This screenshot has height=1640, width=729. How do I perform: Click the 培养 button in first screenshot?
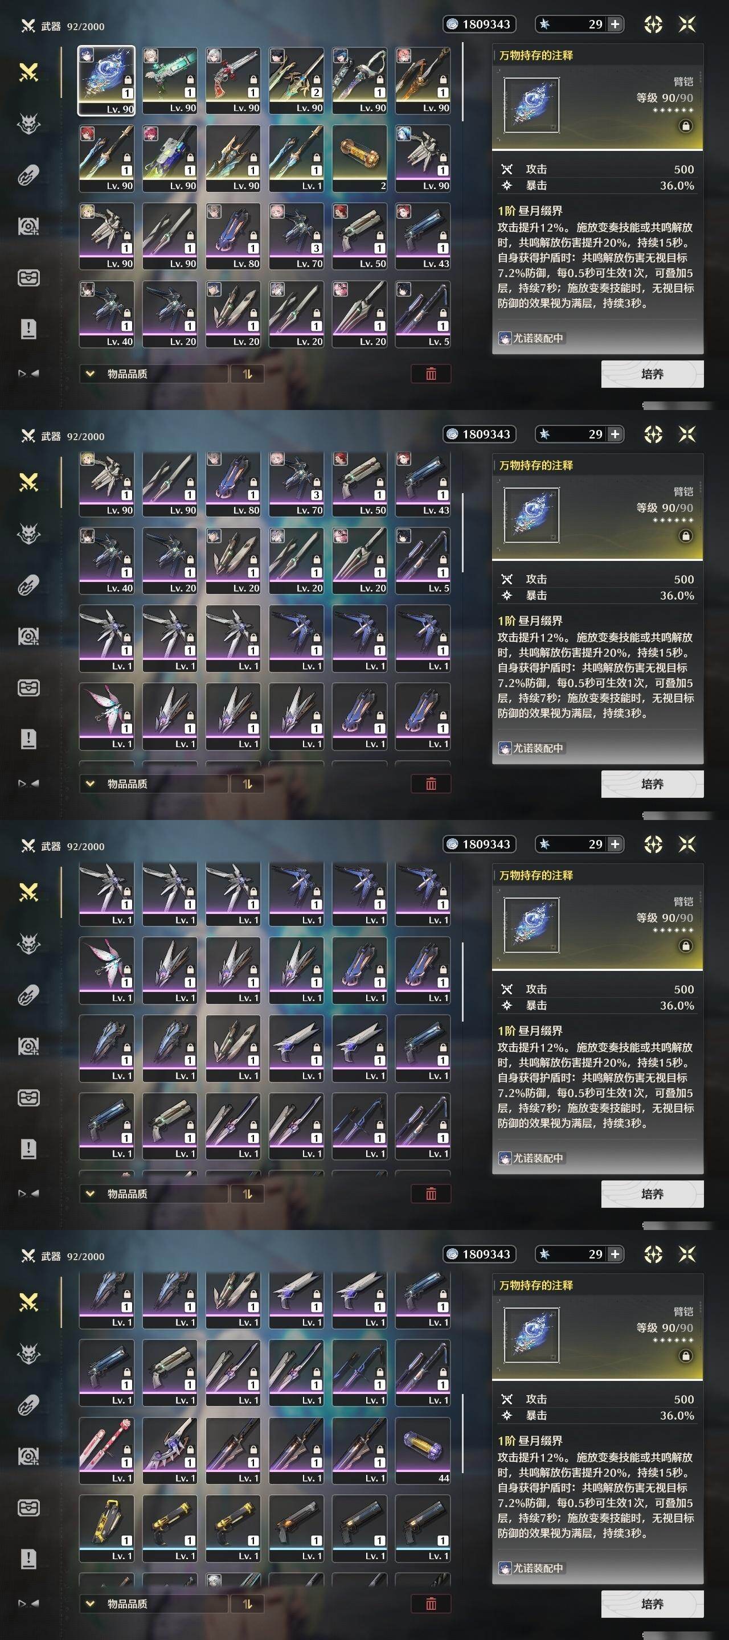click(652, 374)
